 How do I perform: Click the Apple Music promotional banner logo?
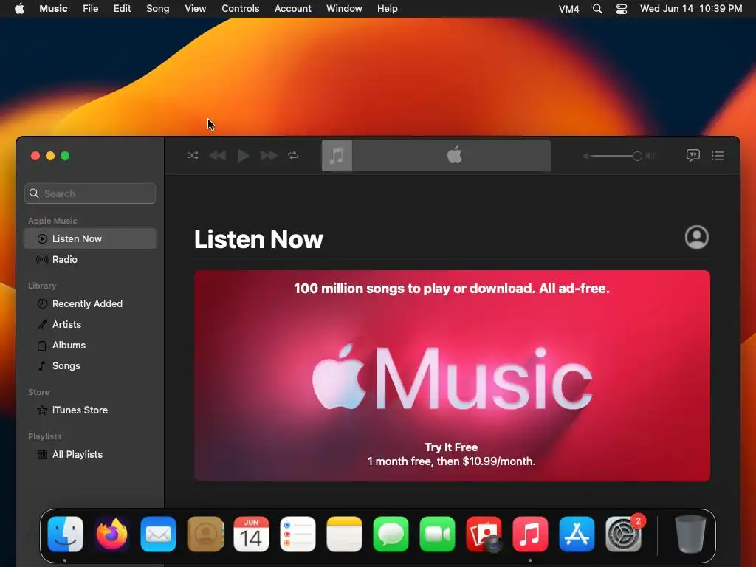tap(452, 377)
